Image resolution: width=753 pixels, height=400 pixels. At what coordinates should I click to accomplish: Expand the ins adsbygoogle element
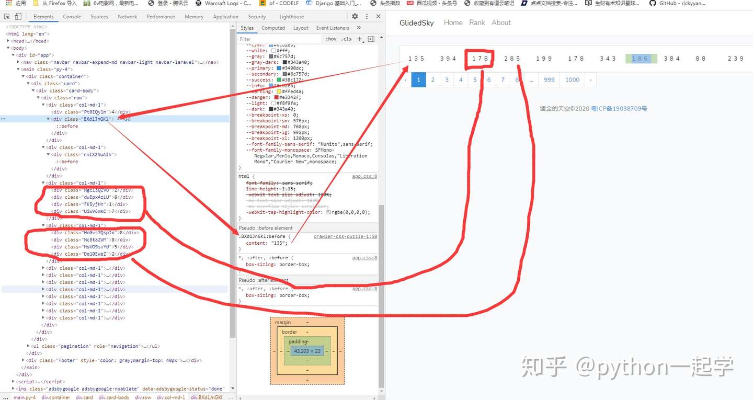click(13, 388)
